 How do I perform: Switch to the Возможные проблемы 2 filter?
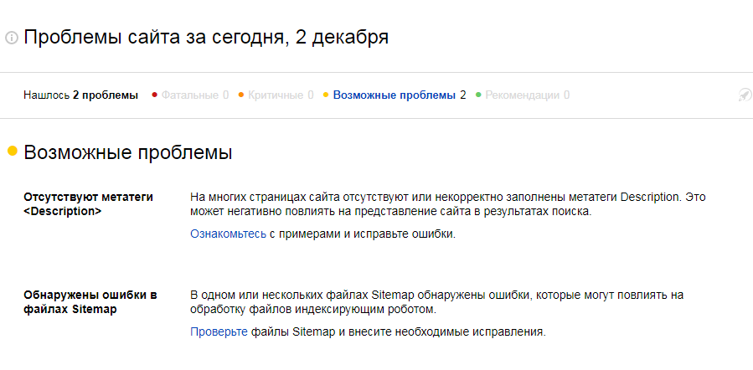pos(399,95)
